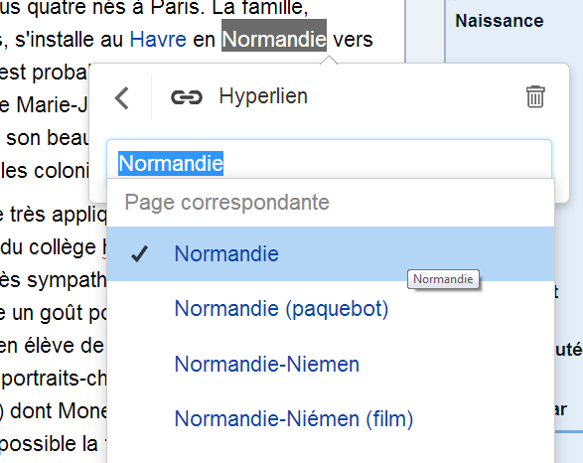This screenshot has width=583, height=463.
Task: Focus the link target field containing Normandie
Action: tap(329, 163)
